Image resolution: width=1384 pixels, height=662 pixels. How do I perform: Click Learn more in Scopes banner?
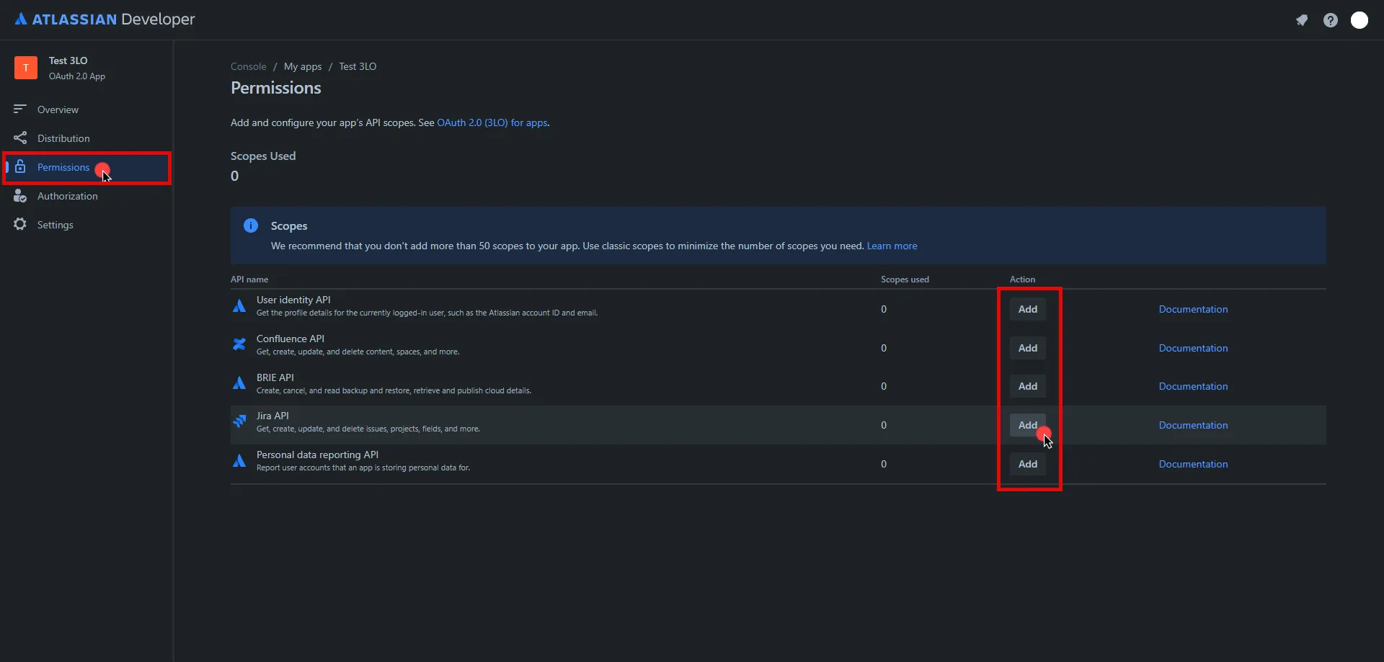click(x=892, y=246)
